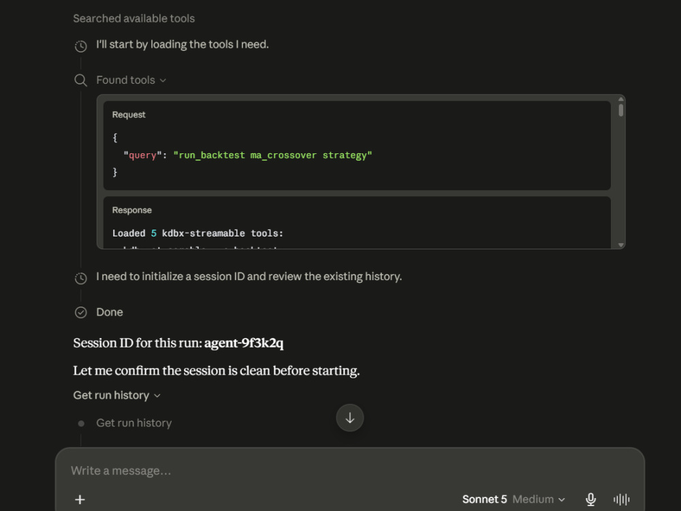Click the "Loaded 5 kdbx-streamable tools:" line
Image resolution: width=681 pixels, height=511 pixels.
pos(197,233)
